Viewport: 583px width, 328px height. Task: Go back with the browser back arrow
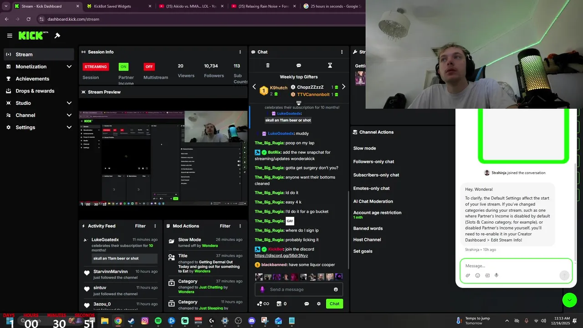6,19
